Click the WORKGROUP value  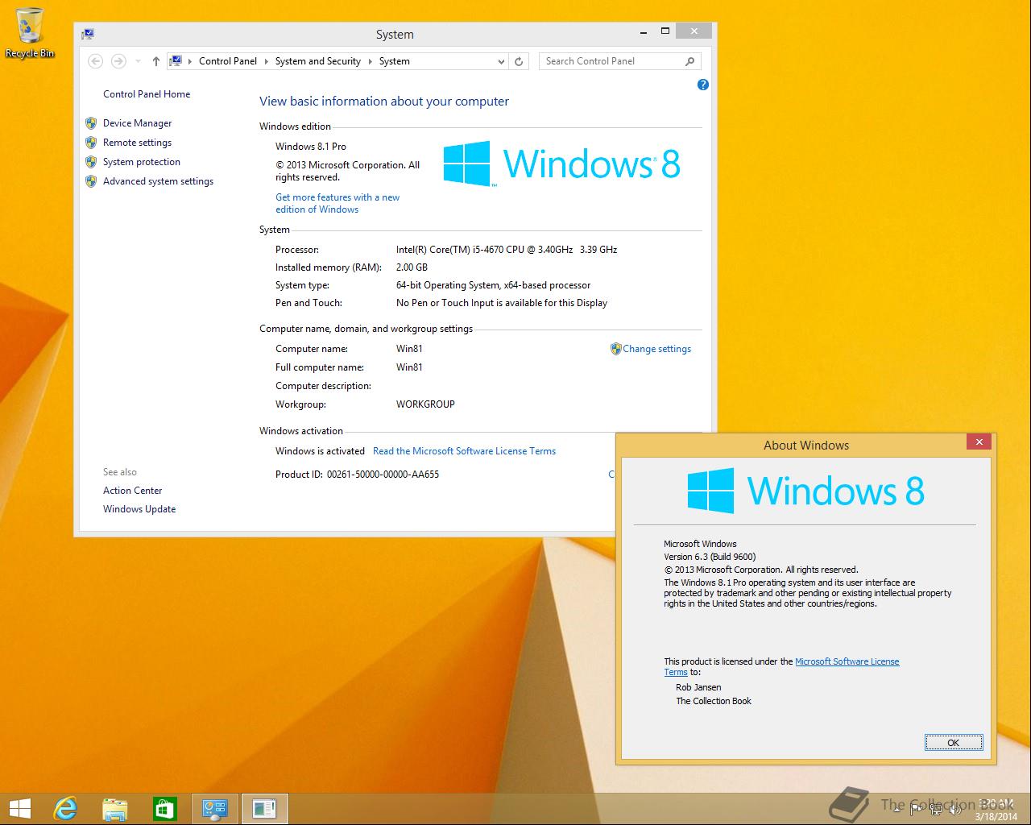click(x=425, y=404)
